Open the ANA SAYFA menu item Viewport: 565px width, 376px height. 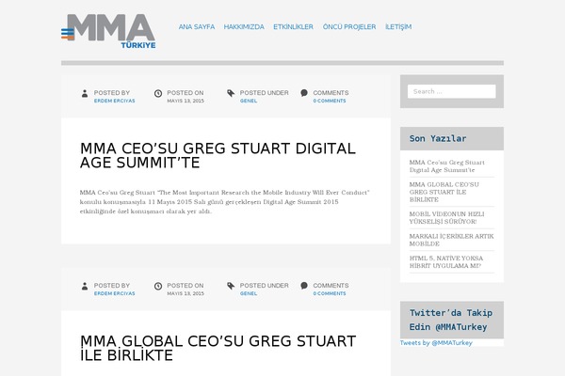[197, 27]
